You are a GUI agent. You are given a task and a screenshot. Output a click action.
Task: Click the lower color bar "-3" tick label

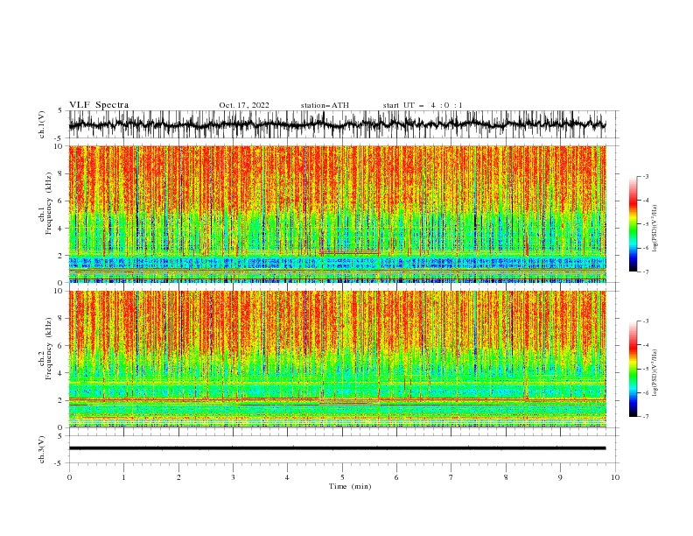tap(646, 321)
